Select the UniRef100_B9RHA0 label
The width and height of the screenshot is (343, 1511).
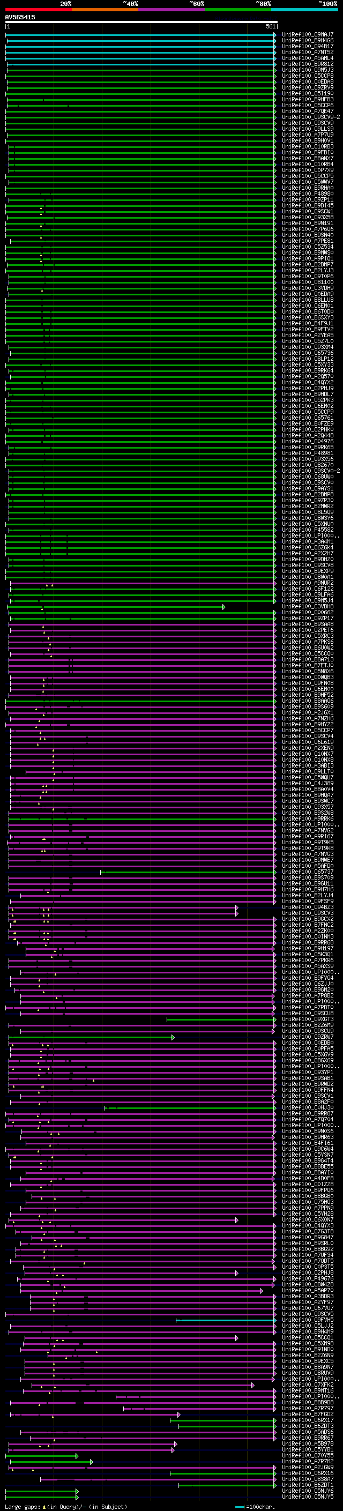[307, 188]
